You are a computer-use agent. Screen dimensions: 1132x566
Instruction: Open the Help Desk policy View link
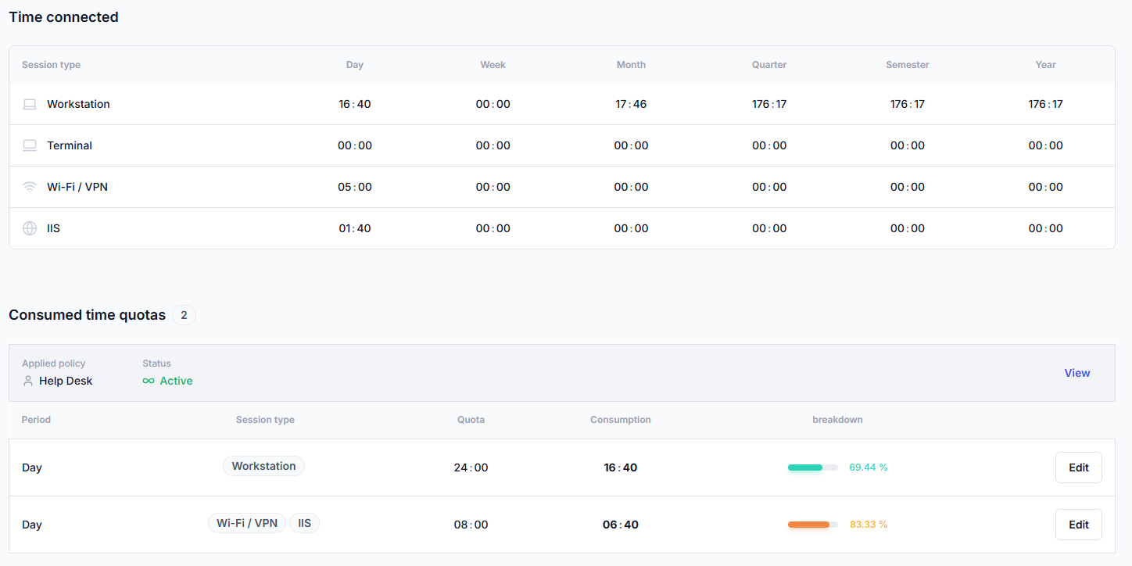[1076, 373]
